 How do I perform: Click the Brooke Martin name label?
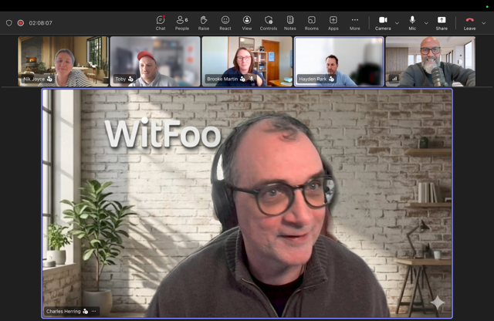tap(222, 79)
